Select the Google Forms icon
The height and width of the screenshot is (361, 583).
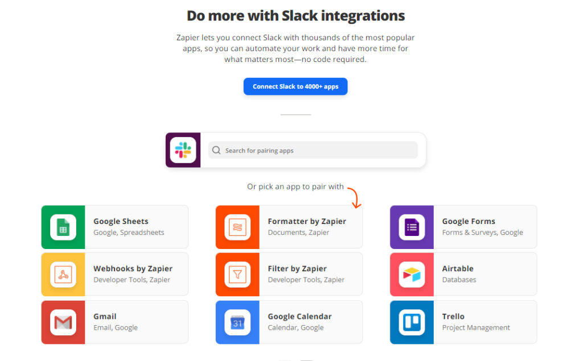pyautogui.click(x=412, y=227)
